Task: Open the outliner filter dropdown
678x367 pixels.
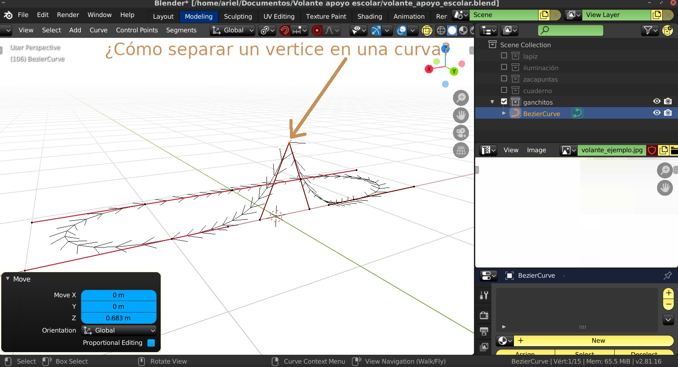Action: coord(650,30)
